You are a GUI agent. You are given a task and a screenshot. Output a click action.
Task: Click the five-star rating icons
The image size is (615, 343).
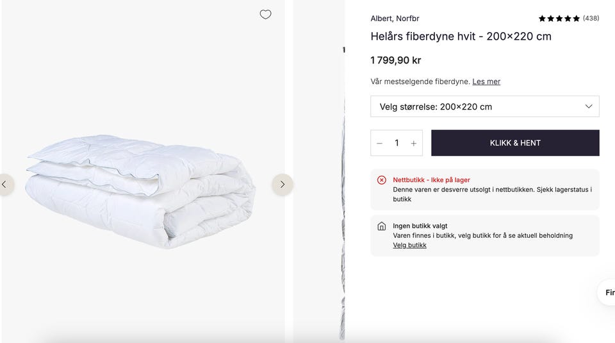coord(559,19)
